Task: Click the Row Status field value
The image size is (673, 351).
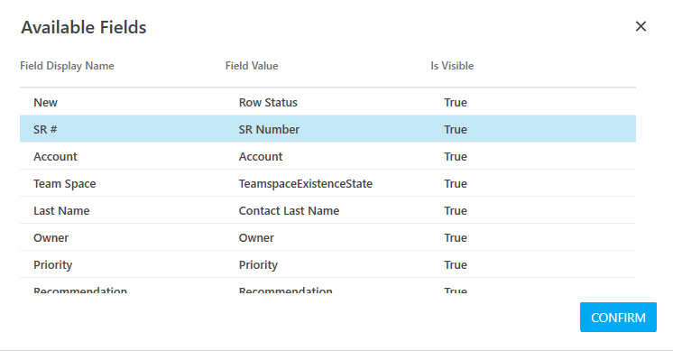Action: (268, 103)
